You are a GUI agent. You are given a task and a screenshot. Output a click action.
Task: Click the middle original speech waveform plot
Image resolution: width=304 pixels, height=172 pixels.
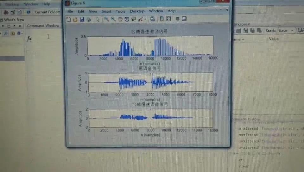coord(151,82)
